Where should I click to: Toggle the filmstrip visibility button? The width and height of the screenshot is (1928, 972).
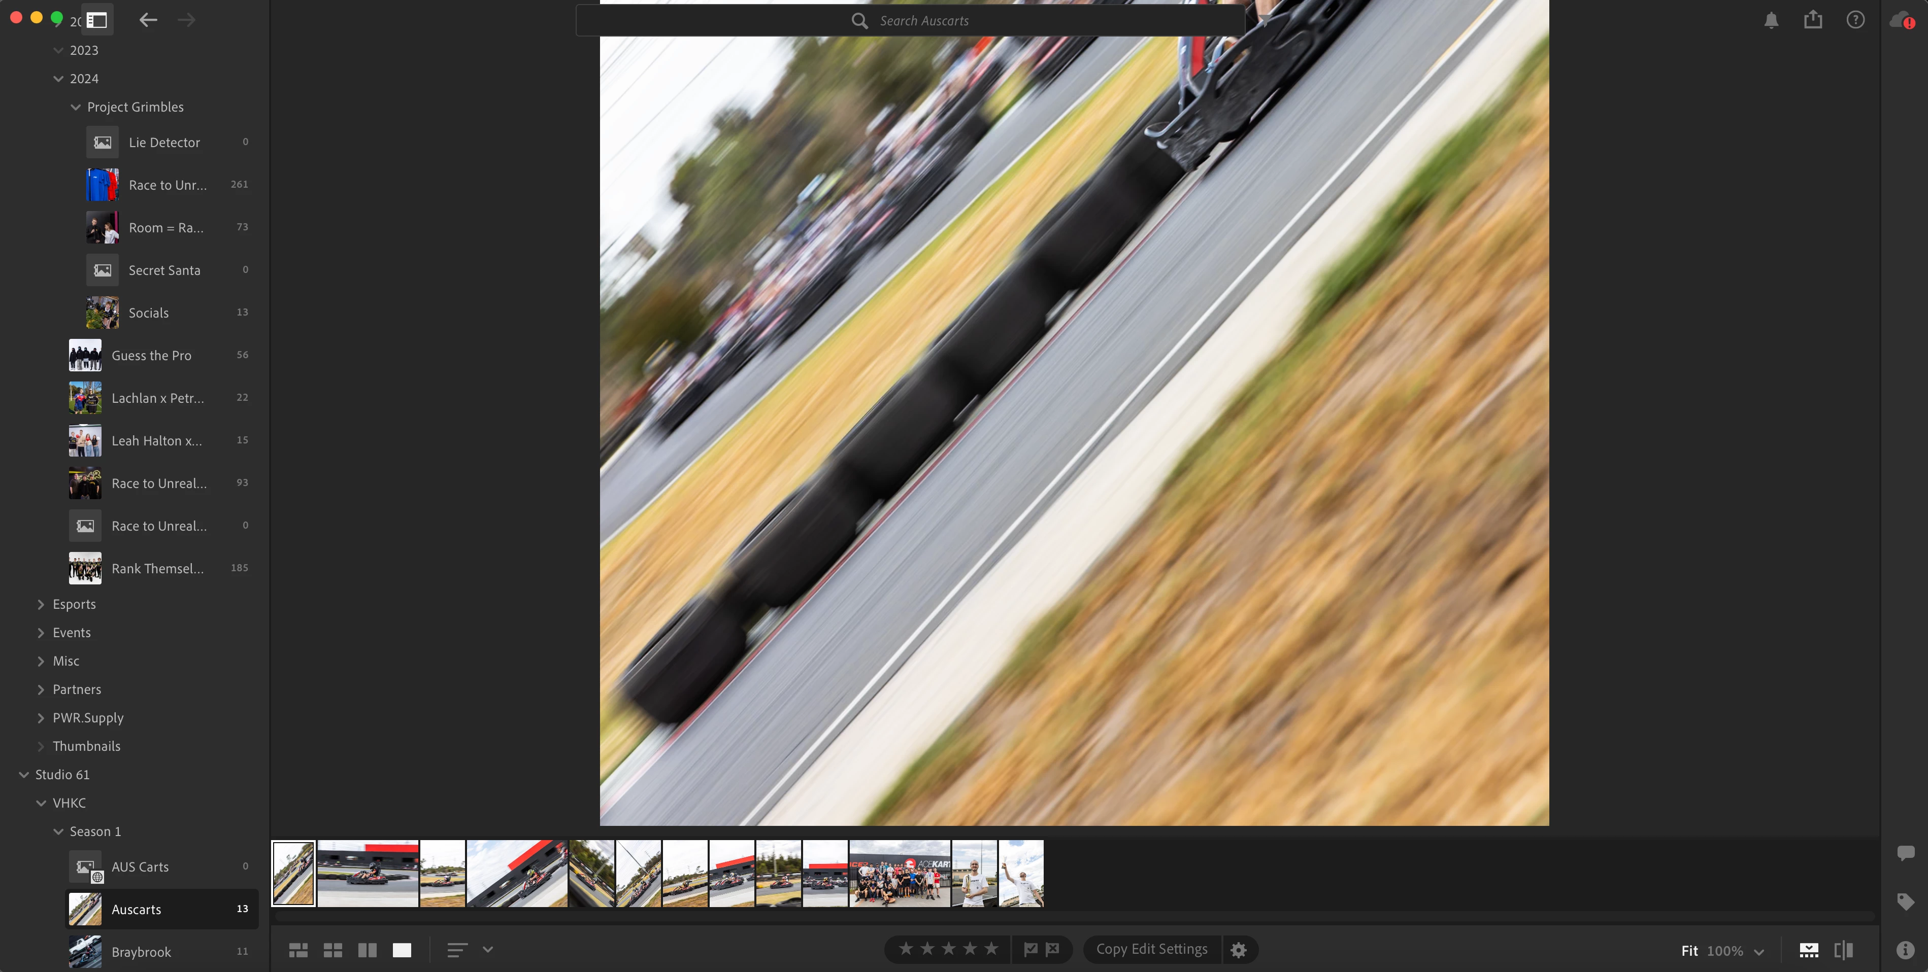[1808, 950]
